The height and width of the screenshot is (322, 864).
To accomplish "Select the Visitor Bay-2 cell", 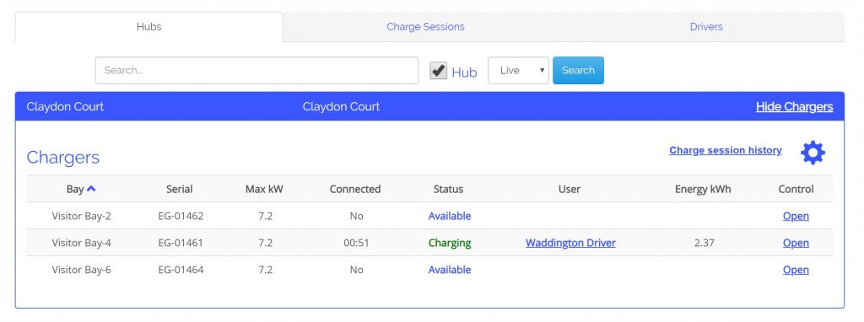I will [82, 216].
